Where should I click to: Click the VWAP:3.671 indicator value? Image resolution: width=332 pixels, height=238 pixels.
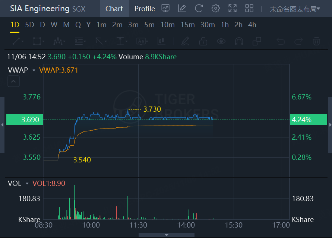point(59,70)
